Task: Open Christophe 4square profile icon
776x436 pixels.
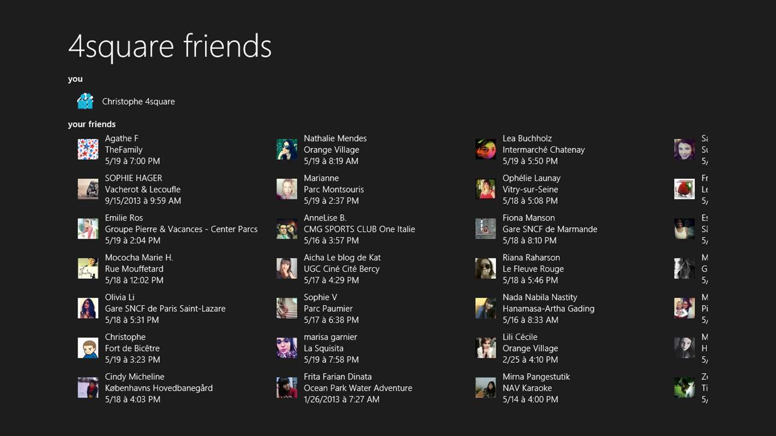Action: pos(85,101)
